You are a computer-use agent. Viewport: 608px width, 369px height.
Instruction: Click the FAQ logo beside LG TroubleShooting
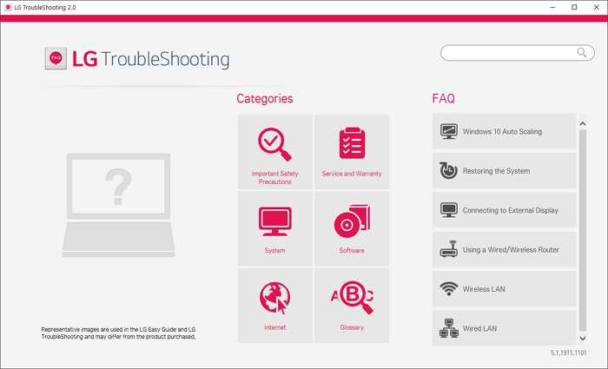(56, 58)
